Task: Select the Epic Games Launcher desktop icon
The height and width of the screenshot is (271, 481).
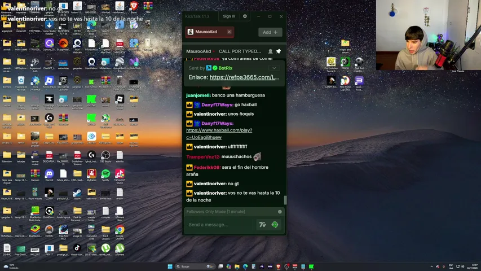Action: click(x=63, y=82)
